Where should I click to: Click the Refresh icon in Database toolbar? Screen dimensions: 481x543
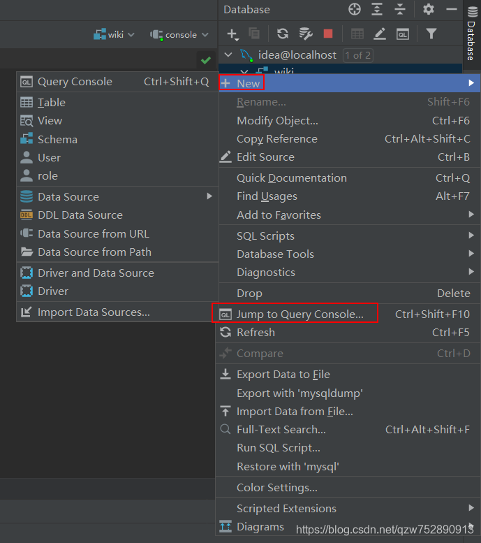pyautogui.click(x=283, y=34)
